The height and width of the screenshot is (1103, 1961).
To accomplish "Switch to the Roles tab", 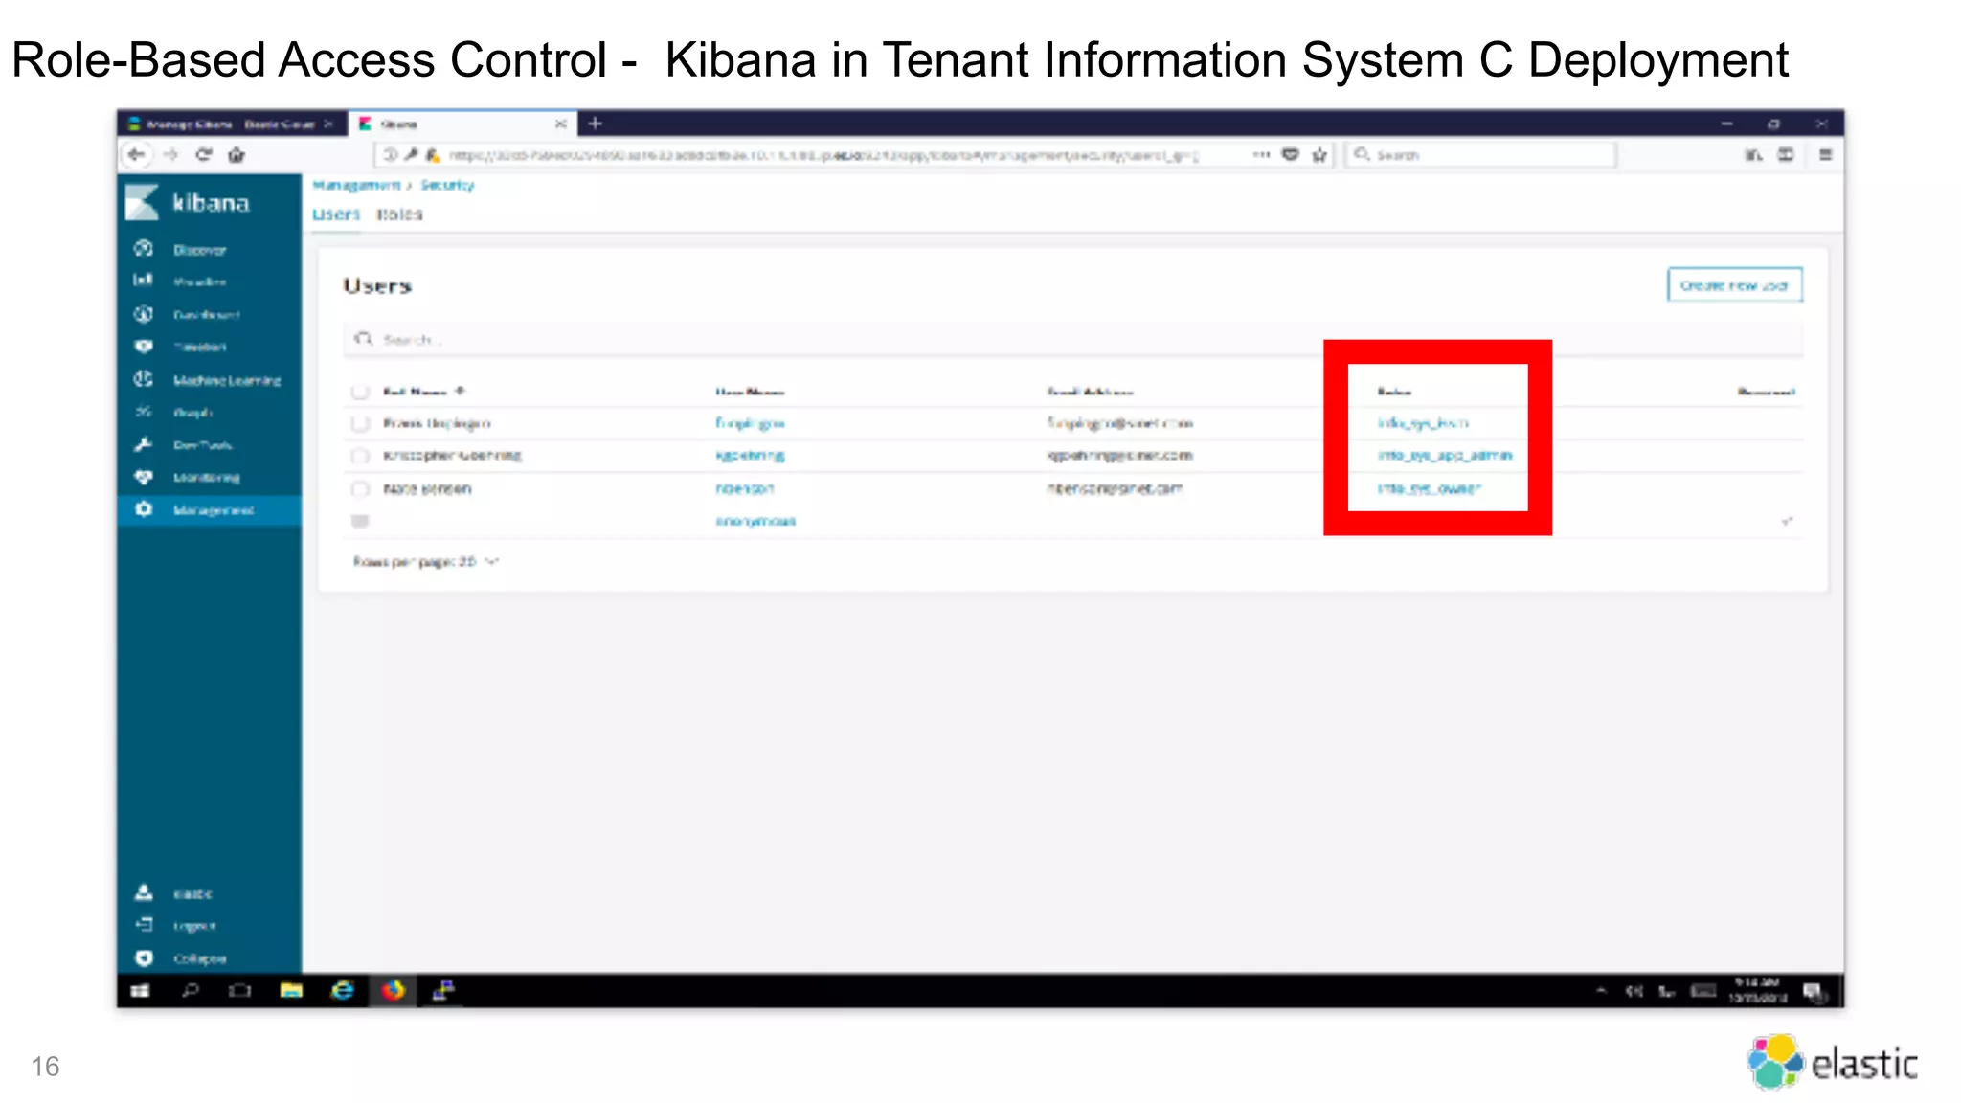I will click(399, 214).
